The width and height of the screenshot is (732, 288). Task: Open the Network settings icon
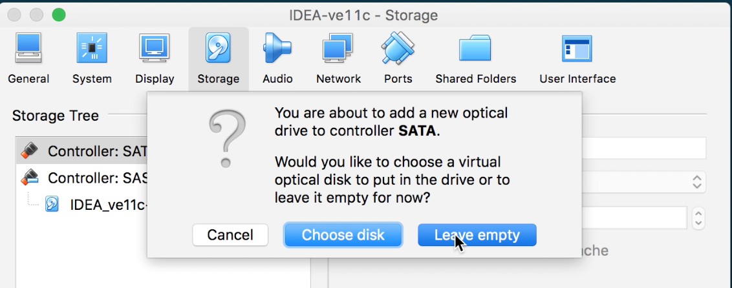[338, 59]
